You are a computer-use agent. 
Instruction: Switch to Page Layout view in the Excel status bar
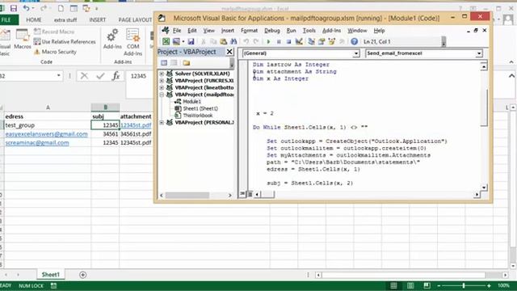410,285
